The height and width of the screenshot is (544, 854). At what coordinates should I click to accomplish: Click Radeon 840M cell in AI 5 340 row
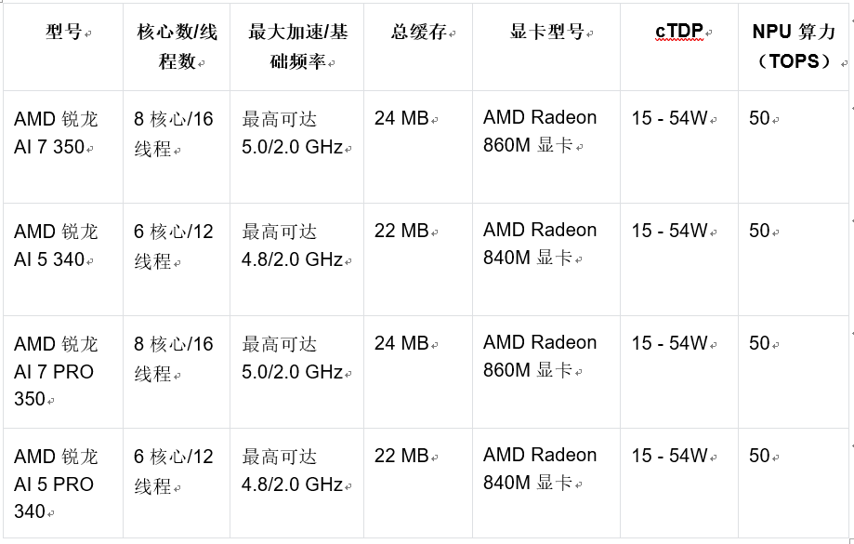[540, 244]
